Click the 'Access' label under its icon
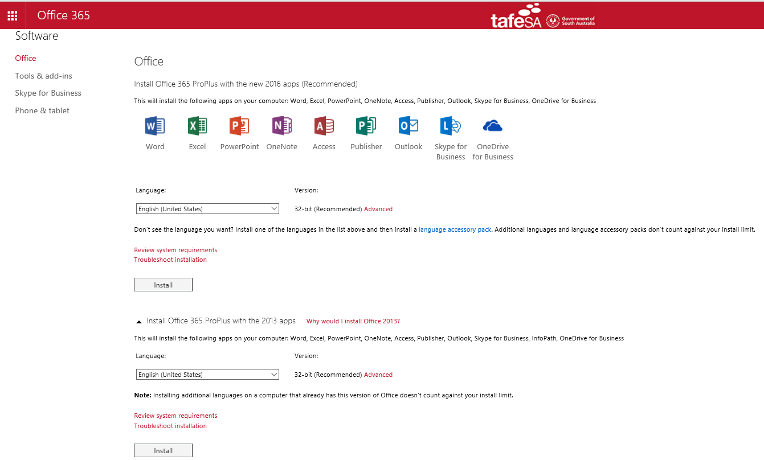Screen dimensions: 764x460 [x=324, y=146]
